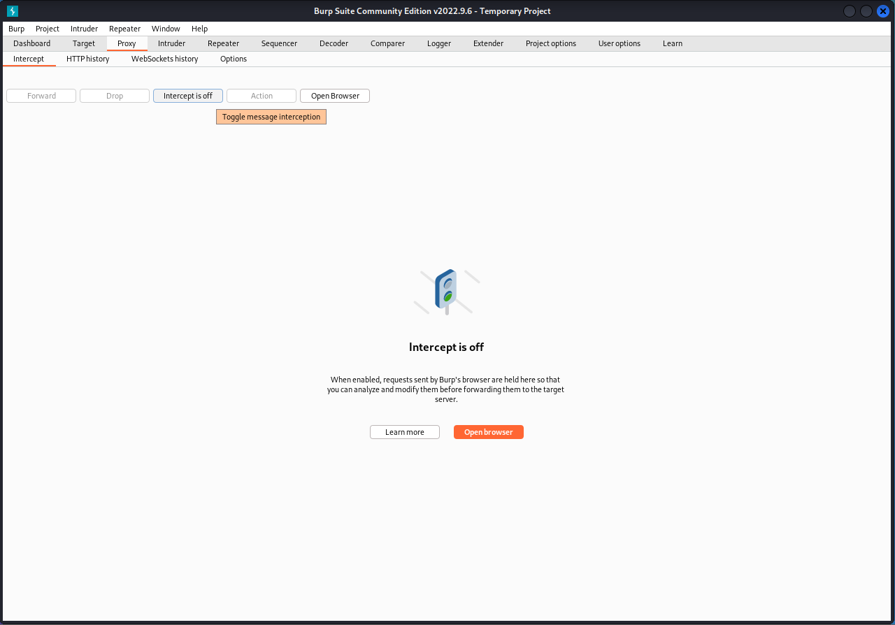Close the Burp Suite window
This screenshot has width=895, height=625.
pyautogui.click(x=883, y=11)
